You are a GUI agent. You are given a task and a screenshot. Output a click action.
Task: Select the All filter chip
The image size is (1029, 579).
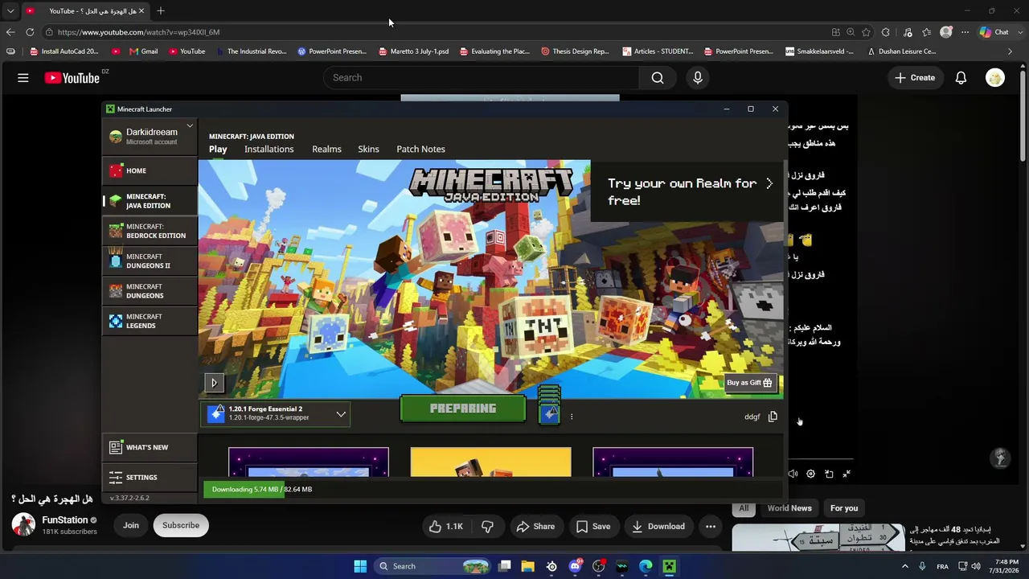(x=744, y=508)
